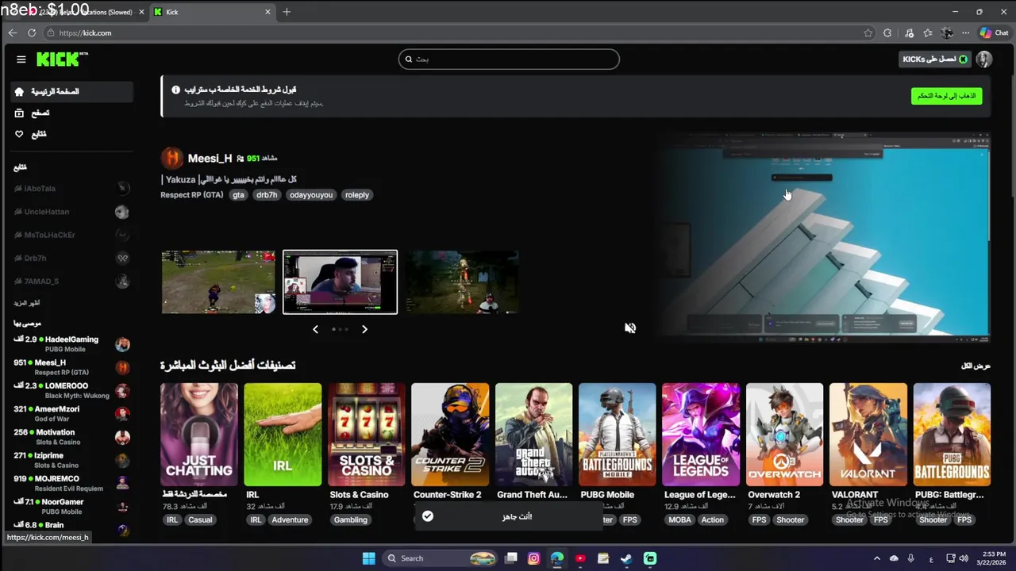Open MOJREMCO channel in recommended list
The width and height of the screenshot is (1016, 571).
point(71,484)
